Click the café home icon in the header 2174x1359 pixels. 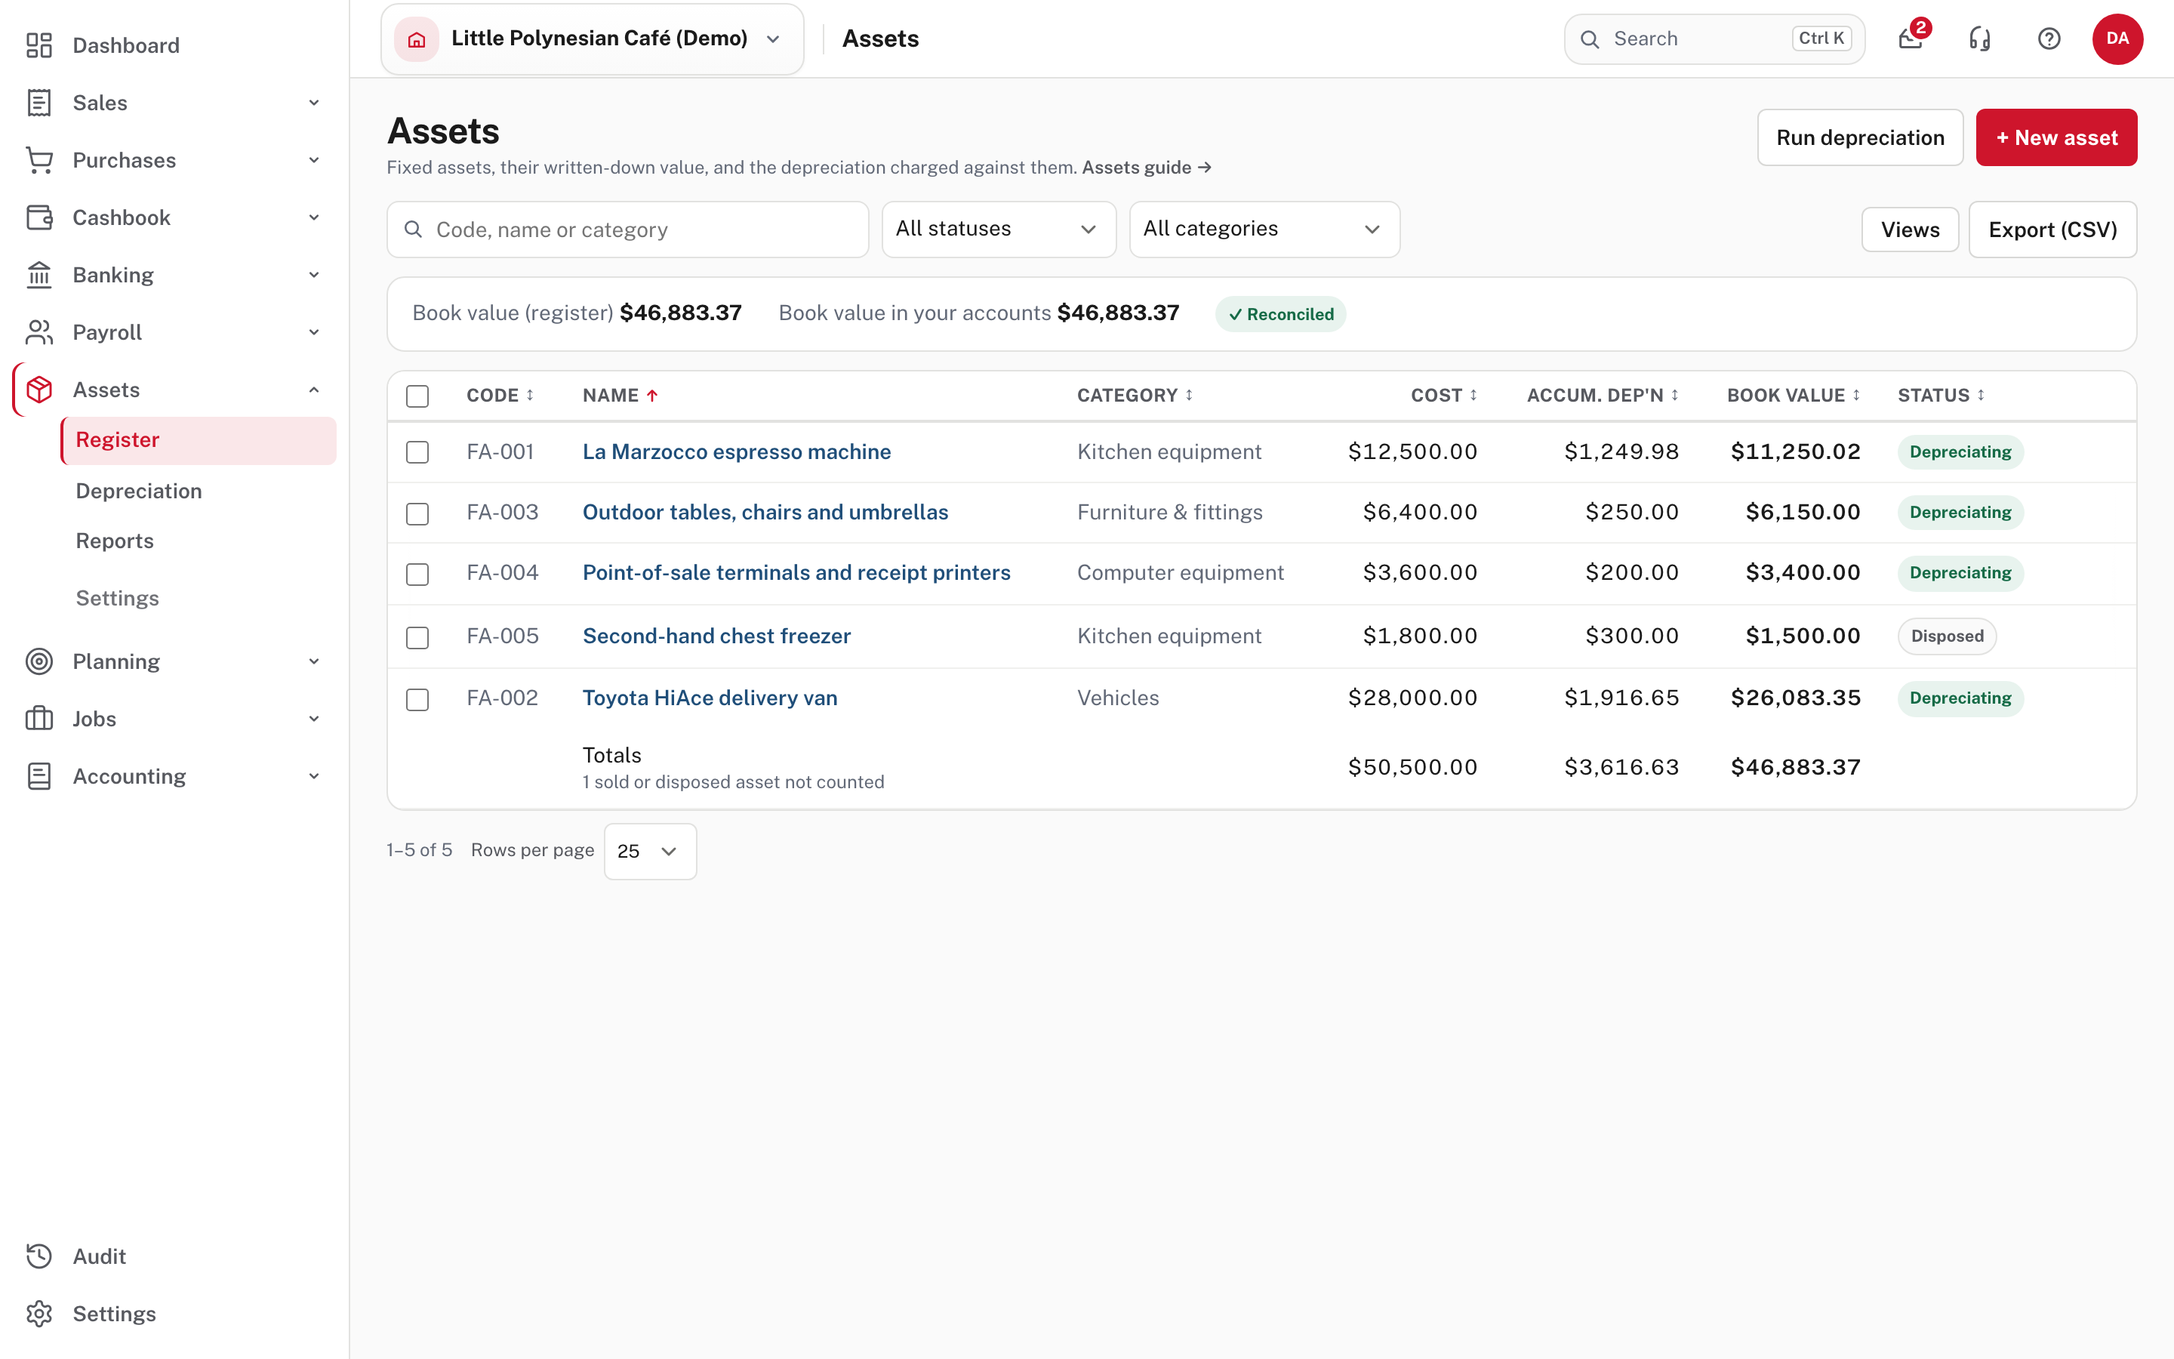pyautogui.click(x=417, y=39)
